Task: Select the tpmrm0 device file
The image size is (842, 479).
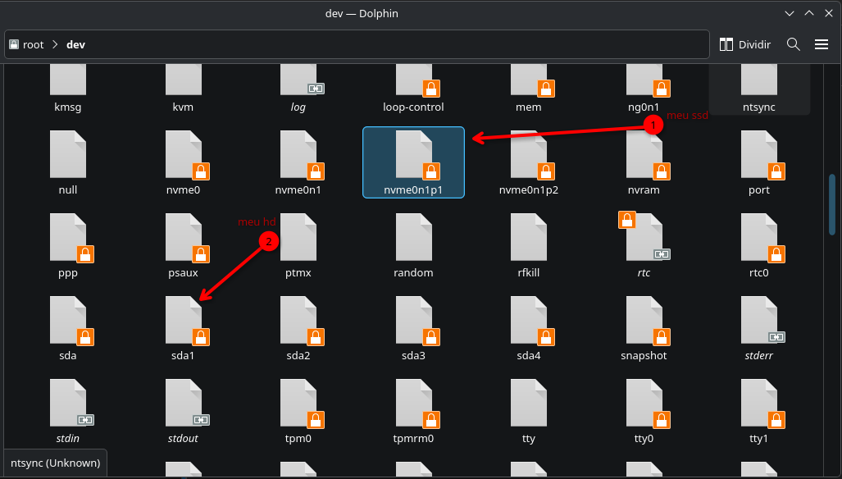Action: coord(413,411)
